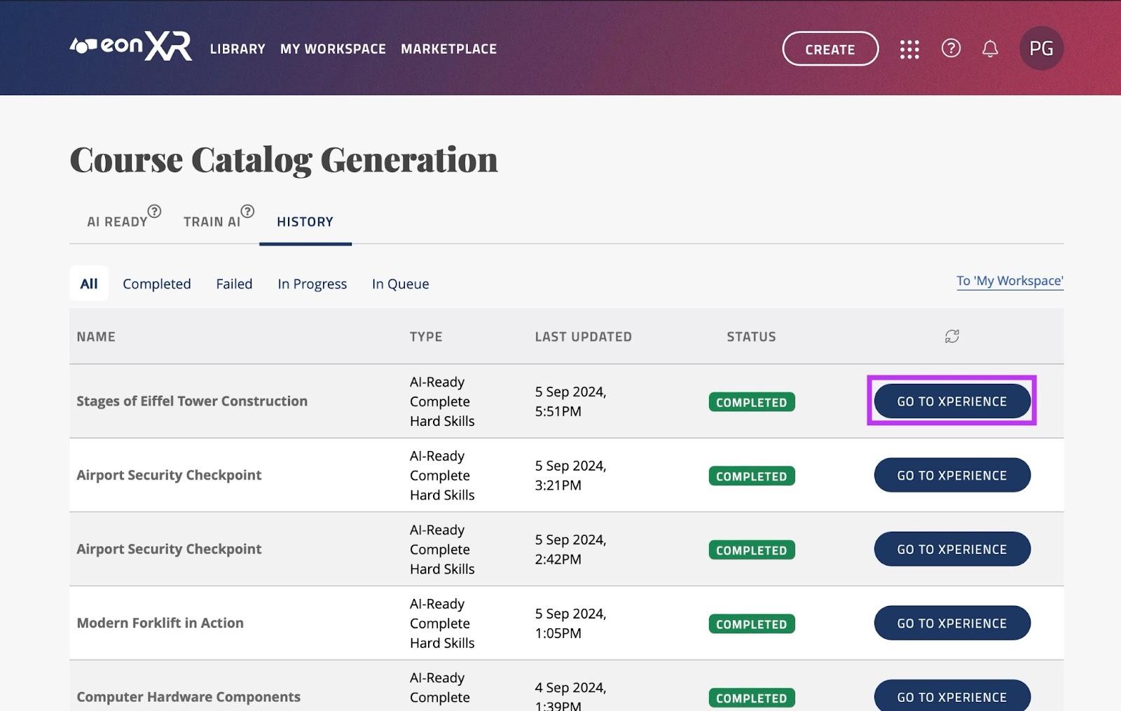Screen dimensions: 1121x711
Task: Click the TYPE column header
Action: pyautogui.click(x=426, y=336)
